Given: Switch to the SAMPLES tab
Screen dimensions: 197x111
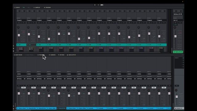Looking at the screenshot, I should 37,7.
